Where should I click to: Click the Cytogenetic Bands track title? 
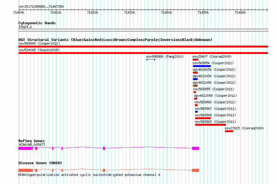[37, 23]
